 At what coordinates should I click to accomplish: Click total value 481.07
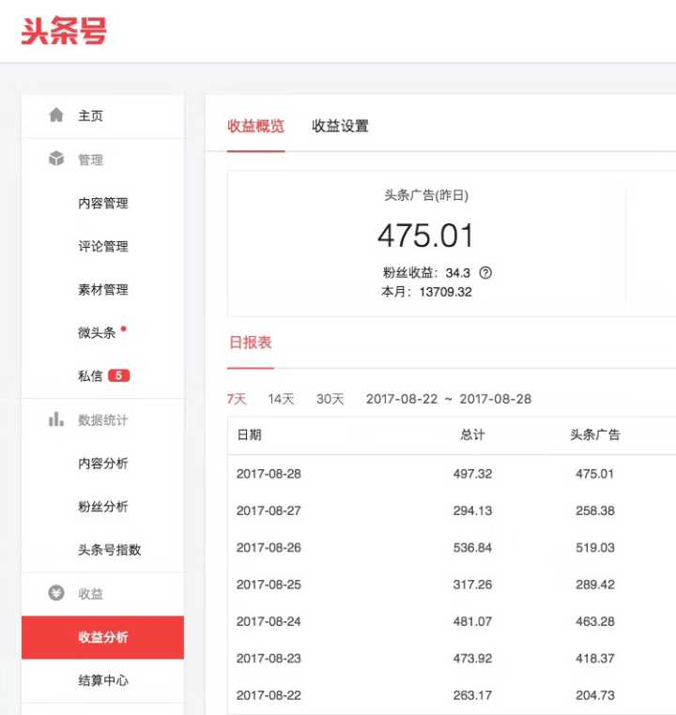(472, 621)
